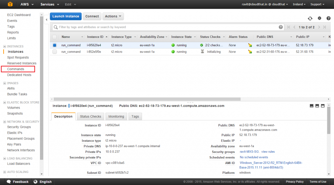This screenshot has width=334, height=185.
Task: Open the No scheduled events link
Action: point(254,157)
